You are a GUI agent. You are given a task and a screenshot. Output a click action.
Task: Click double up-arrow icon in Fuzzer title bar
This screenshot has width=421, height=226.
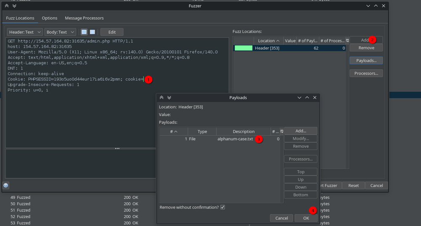click(x=7, y=5)
